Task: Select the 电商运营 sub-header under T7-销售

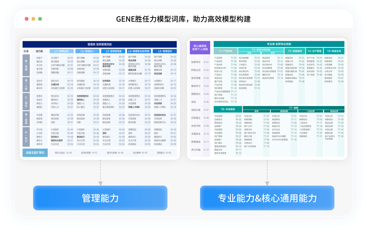Action: coord(334,111)
